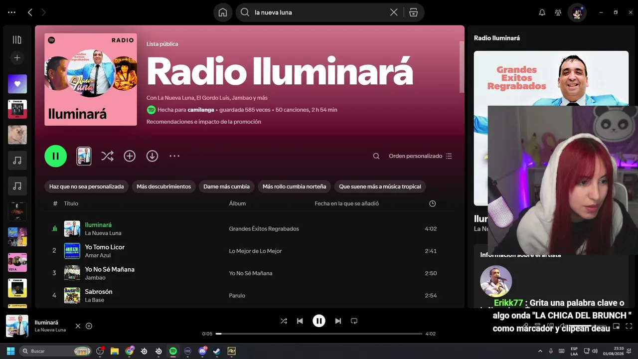
Task: Toggle repeat in the player bar
Action: click(x=354, y=321)
